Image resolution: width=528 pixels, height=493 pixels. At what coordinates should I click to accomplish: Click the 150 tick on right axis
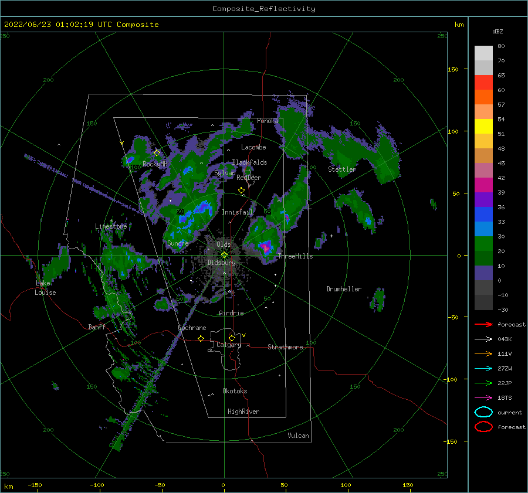pyautogui.click(x=453, y=69)
